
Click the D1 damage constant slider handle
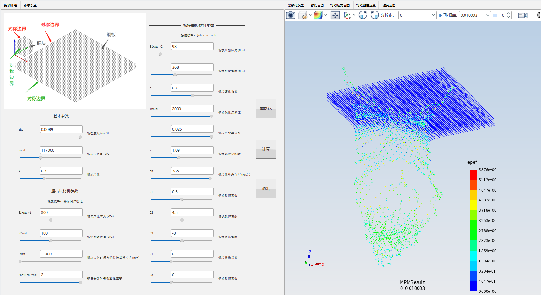(182, 199)
